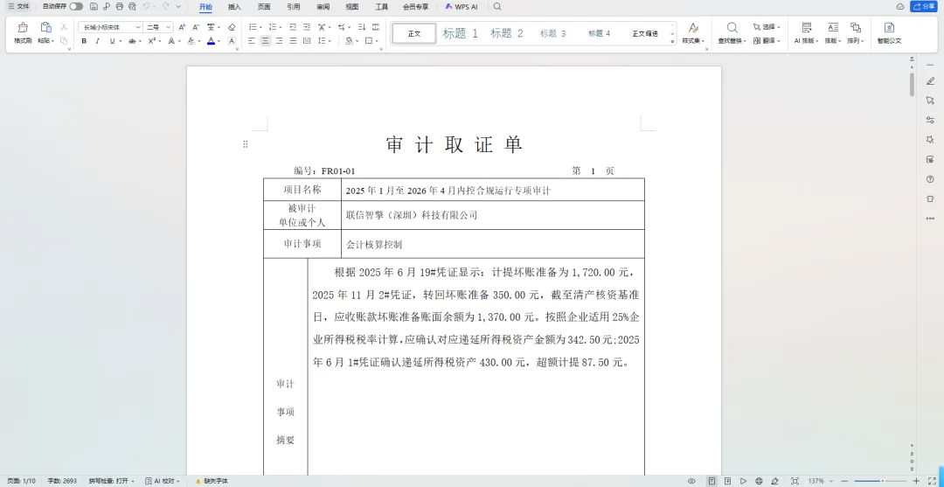The height and width of the screenshot is (487, 944).
Task: Click the print icon in the quick access bar
Action: 119,7
